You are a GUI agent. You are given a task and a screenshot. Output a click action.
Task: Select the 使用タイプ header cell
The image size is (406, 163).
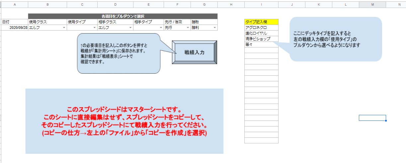tap(82, 22)
